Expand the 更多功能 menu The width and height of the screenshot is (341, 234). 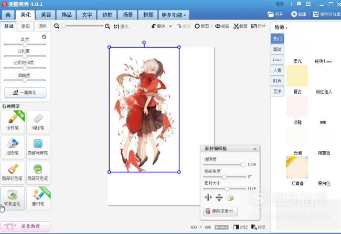click(x=174, y=15)
